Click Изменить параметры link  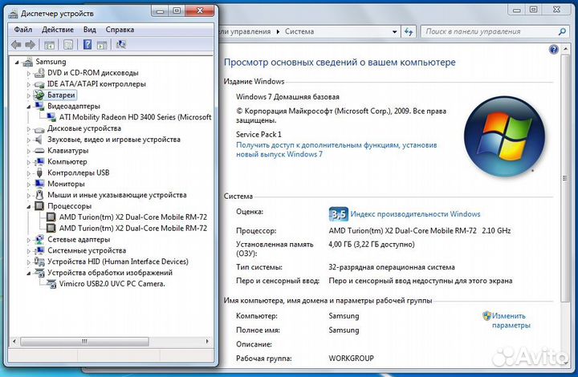[x=511, y=321]
